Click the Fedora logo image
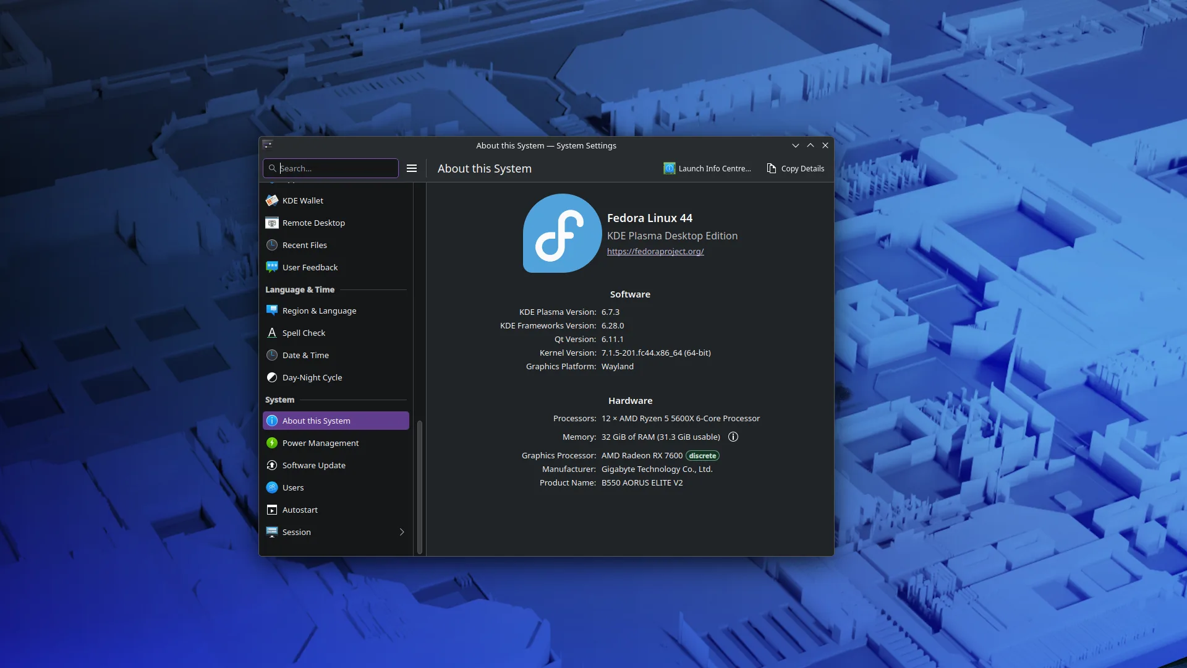This screenshot has height=668, width=1187. click(562, 233)
